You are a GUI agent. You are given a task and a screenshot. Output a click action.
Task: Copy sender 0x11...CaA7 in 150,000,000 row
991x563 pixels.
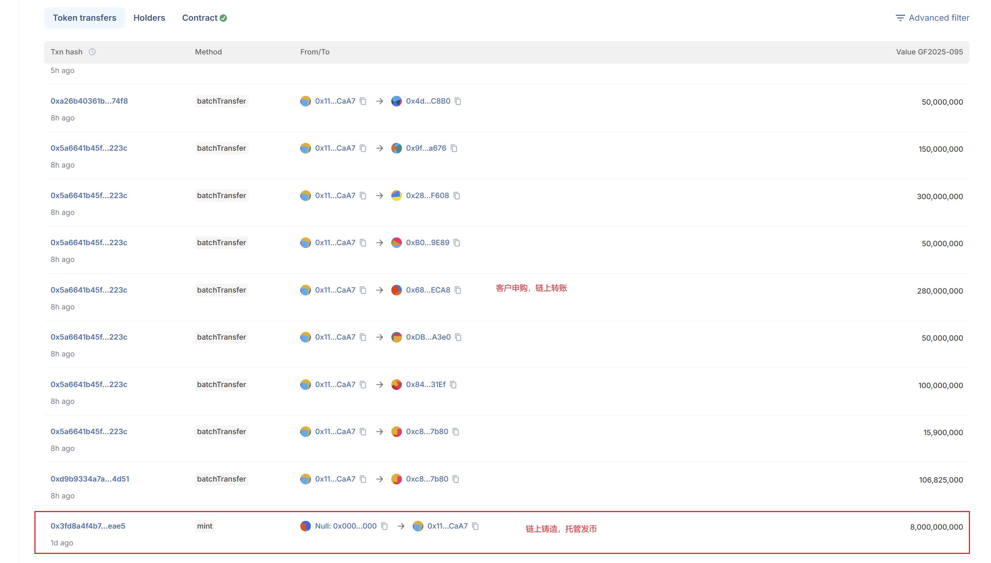pyautogui.click(x=363, y=149)
